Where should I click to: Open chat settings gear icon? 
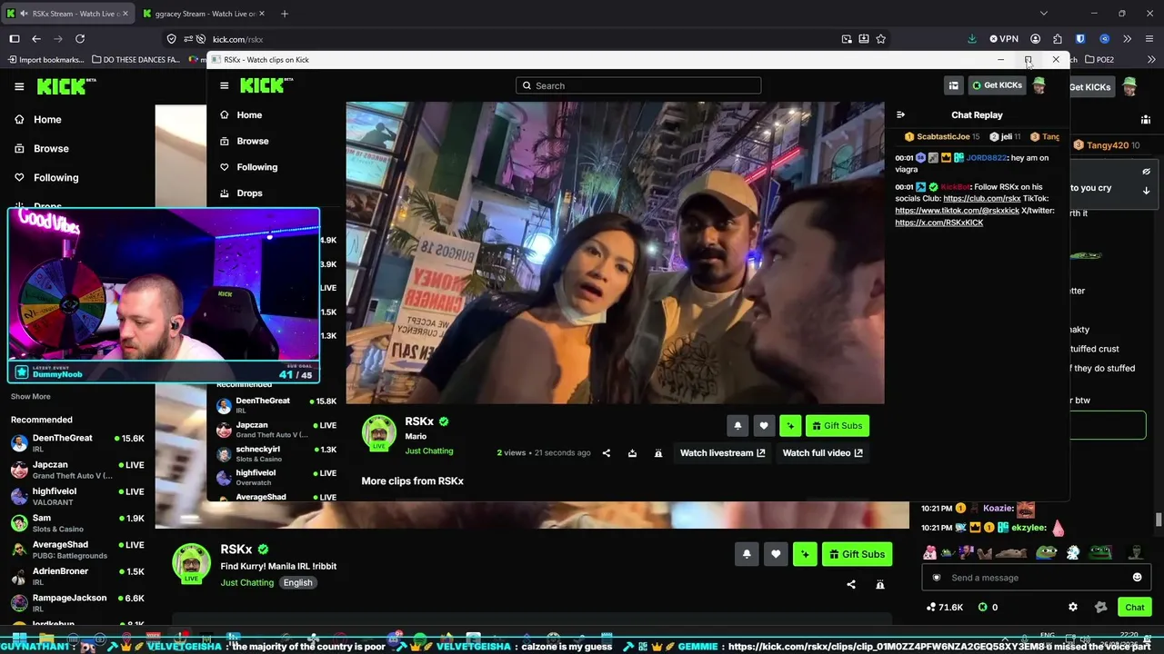click(1073, 608)
